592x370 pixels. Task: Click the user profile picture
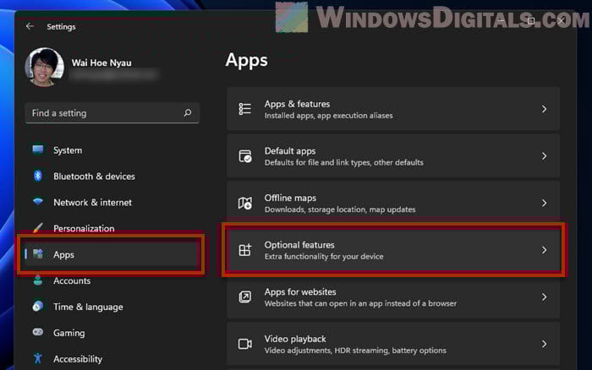45,67
